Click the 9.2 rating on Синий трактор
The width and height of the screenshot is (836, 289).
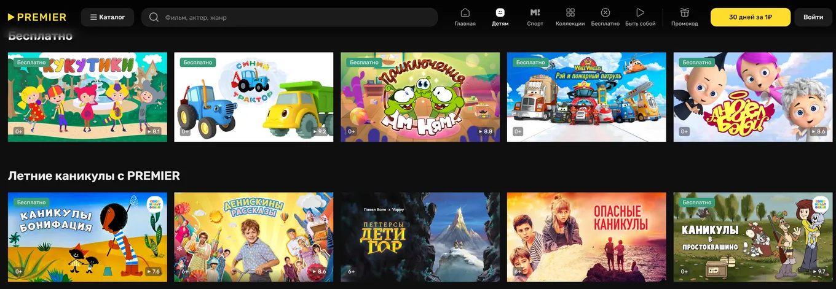pyautogui.click(x=320, y=131)
